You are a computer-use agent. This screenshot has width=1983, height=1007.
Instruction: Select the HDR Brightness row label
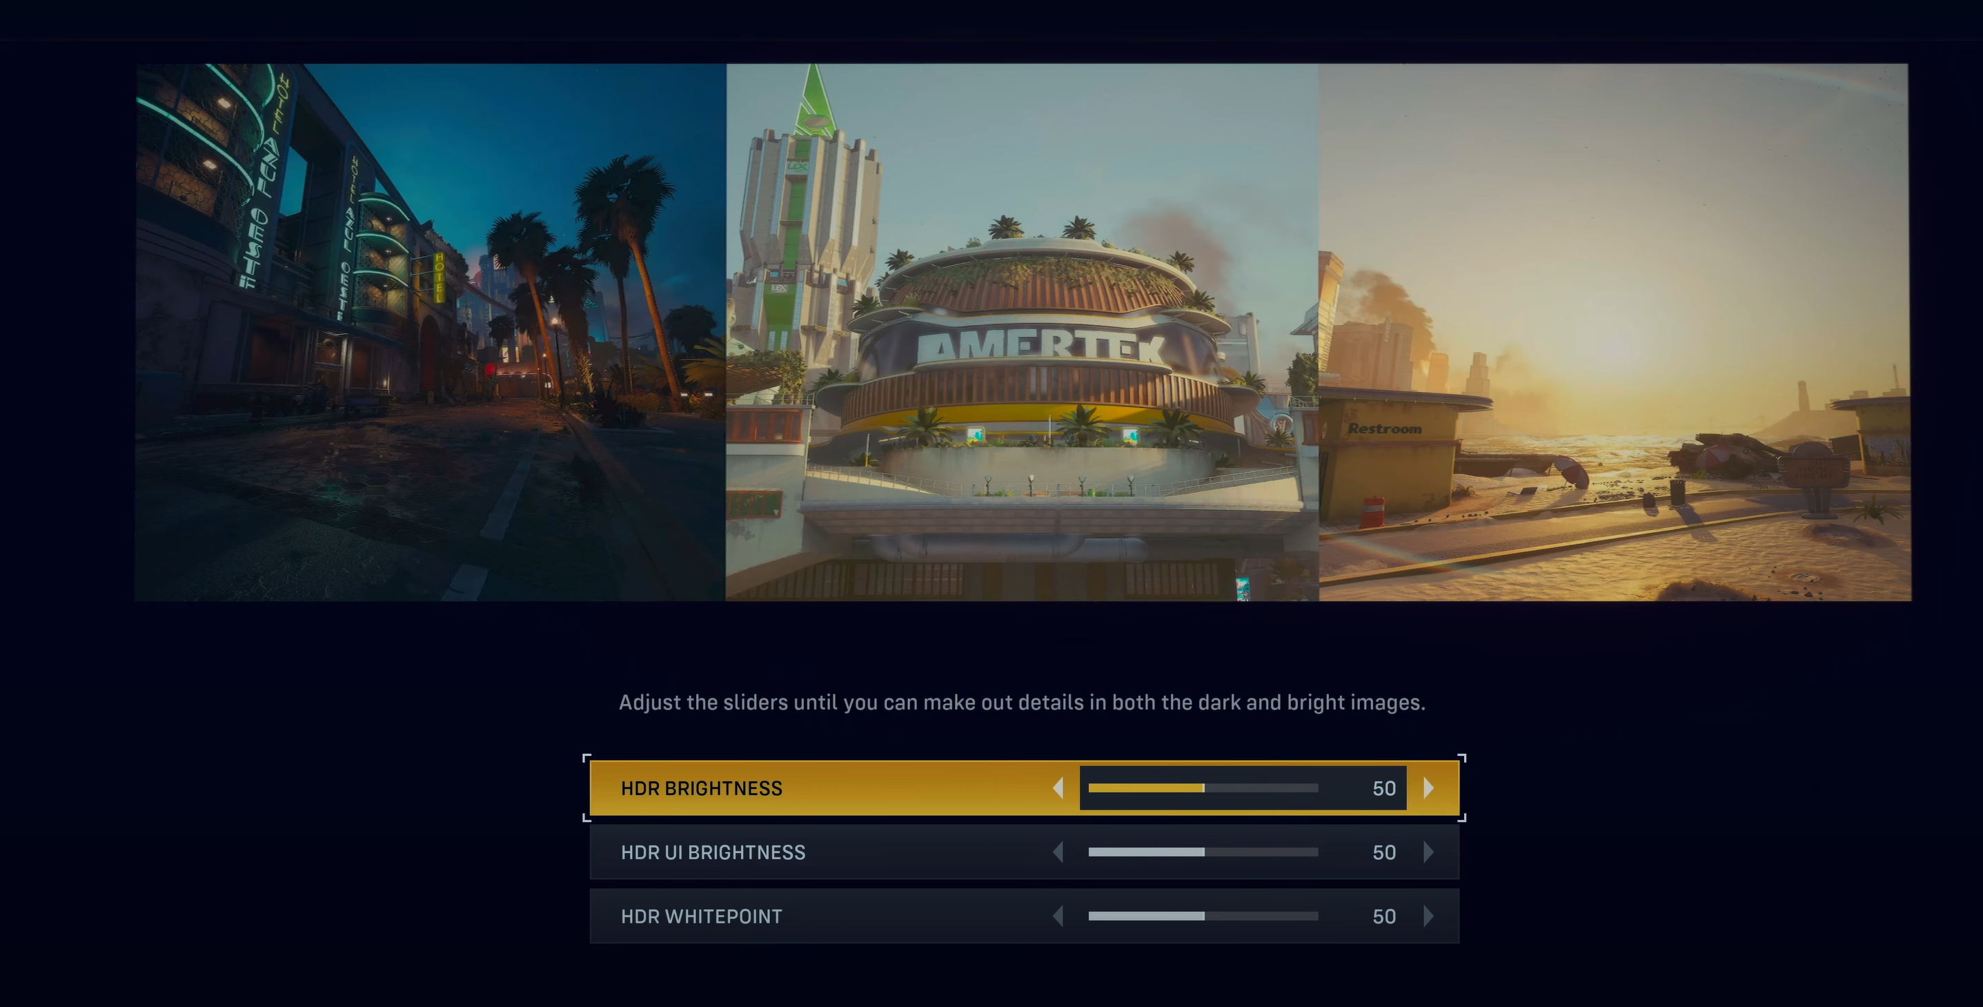click(x=701, y=788)
